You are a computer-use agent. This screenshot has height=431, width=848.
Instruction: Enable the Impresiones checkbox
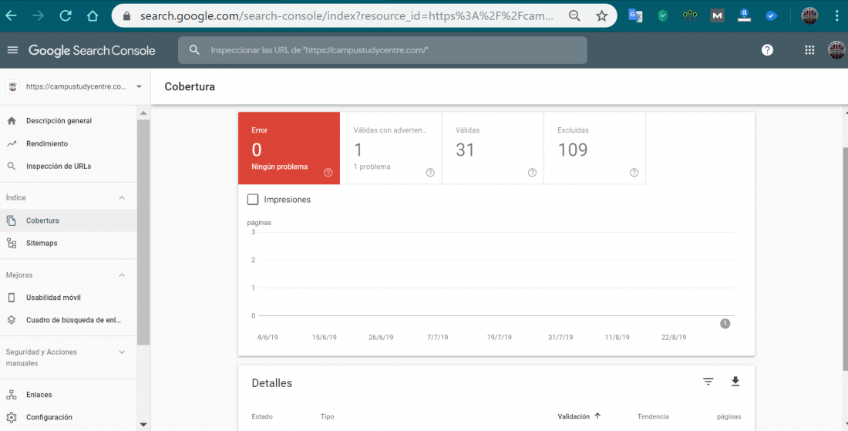253,200
